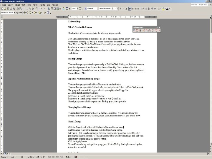Expand the line spacing options arrow
Screen dimensions: 212x159
[x=143, y=9]
